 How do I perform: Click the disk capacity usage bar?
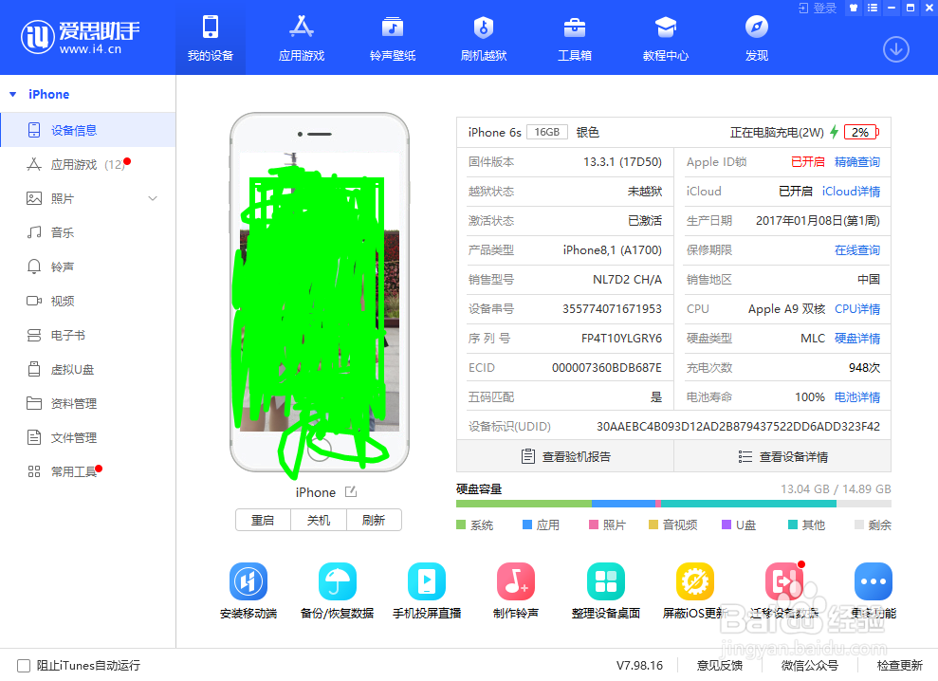[673, 504]
